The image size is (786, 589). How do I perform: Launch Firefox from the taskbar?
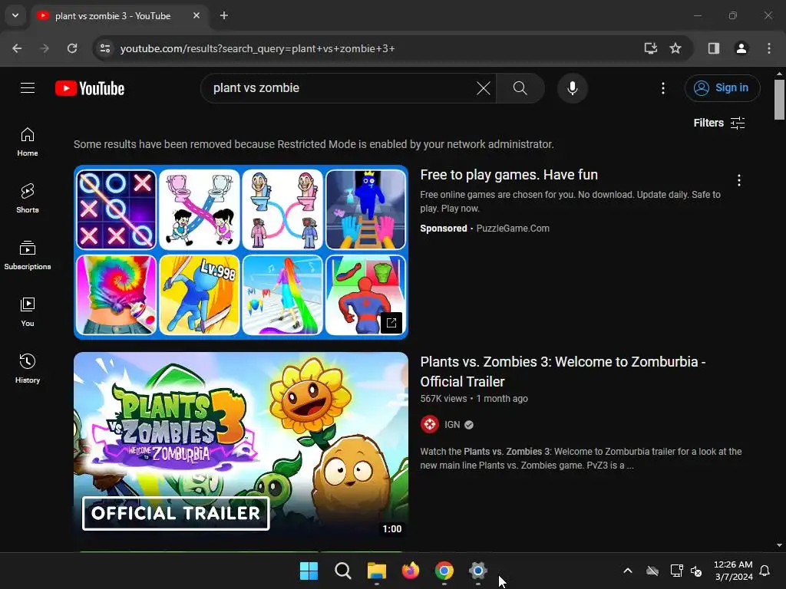coord(411,571)
